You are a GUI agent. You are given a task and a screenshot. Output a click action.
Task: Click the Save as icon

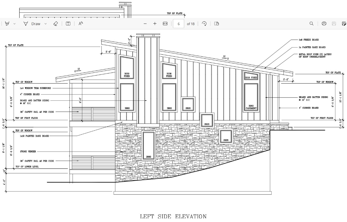pos(344,24)
